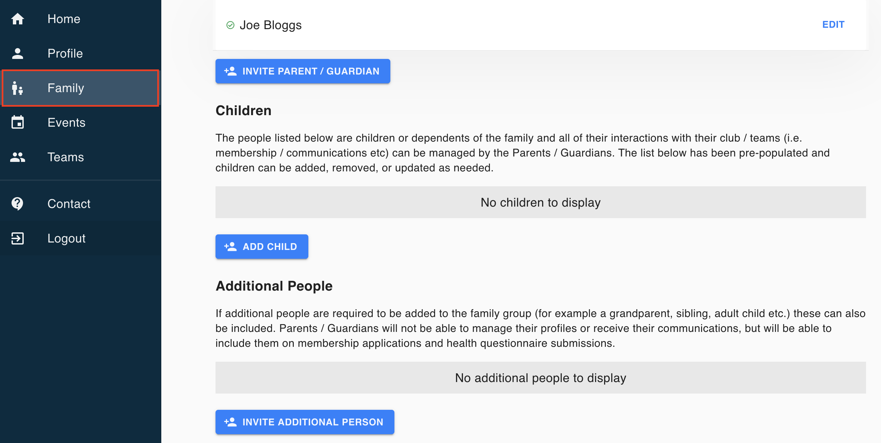Click the Profile person icon
Image resolution: width=881 pixels, height=443 pixels.
(x=17, y=53)
